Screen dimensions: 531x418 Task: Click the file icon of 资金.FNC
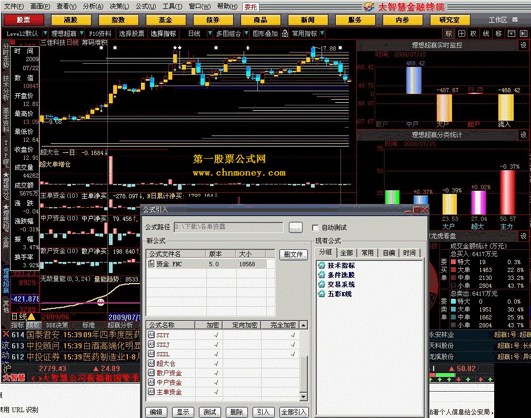pos(152,264)
